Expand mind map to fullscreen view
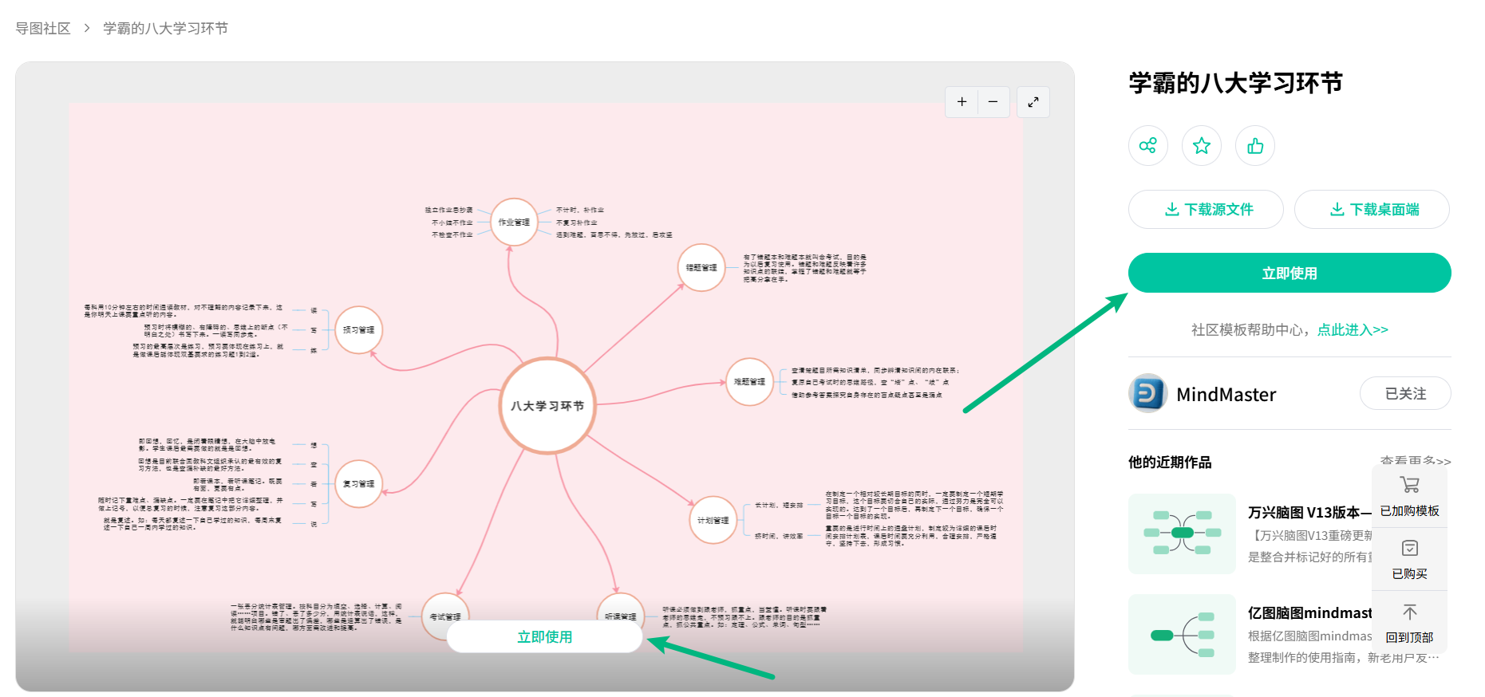Viewport: 1485px width, 697px height. (x=1033, y=102)
